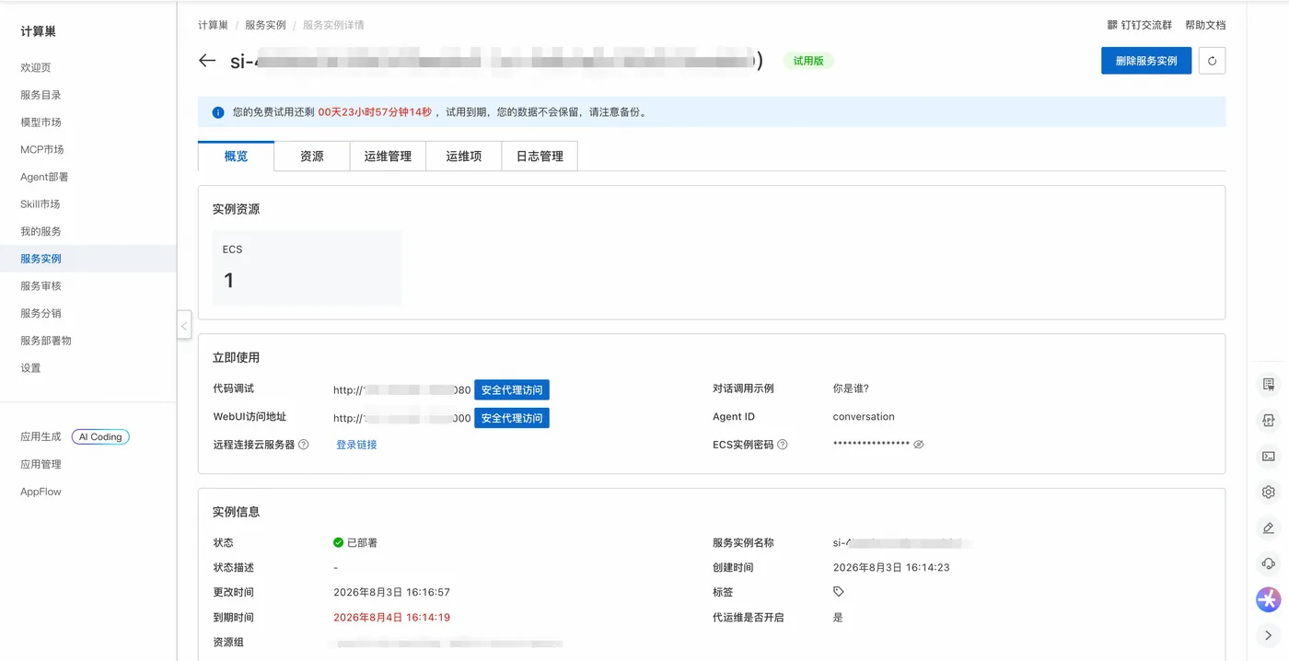This screenshot has width=1289, height=661.
Task: Open the 运维管理 tab
Action: click(x=388, y=157)
